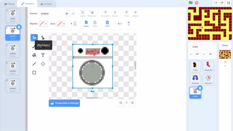Flip the selection vertically

[129, 24]
